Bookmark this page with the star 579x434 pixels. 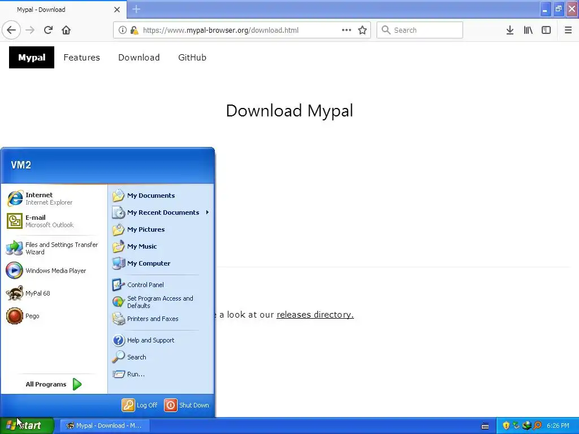point(362,30)
